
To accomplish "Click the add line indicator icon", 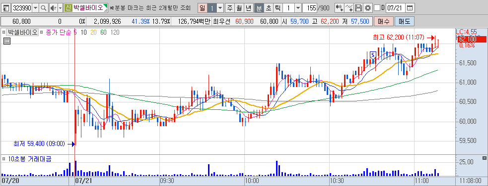I will [x=349, y=8].
